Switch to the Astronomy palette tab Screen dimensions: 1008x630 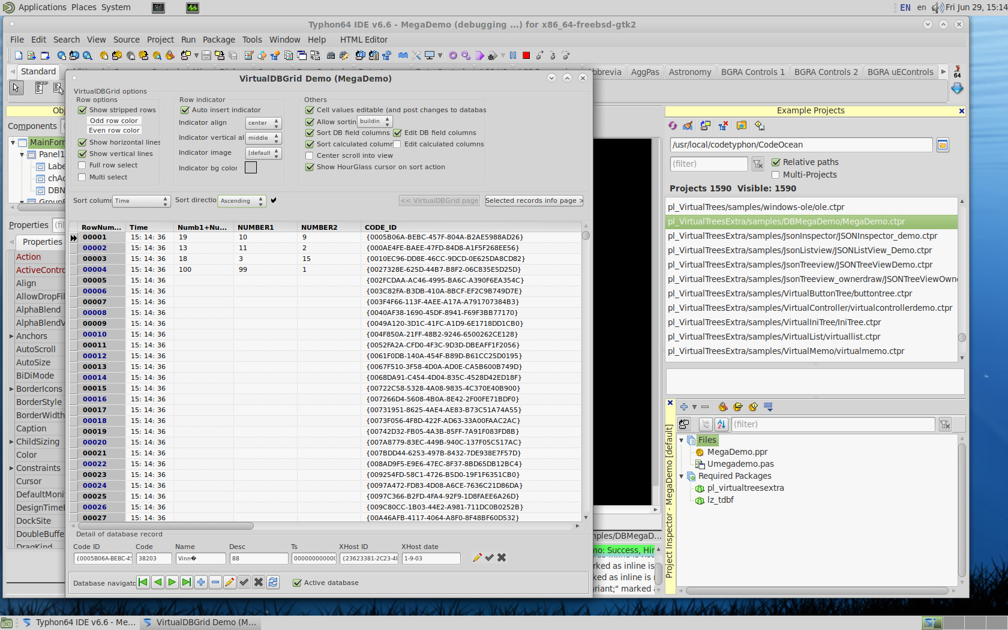point(689,72)
